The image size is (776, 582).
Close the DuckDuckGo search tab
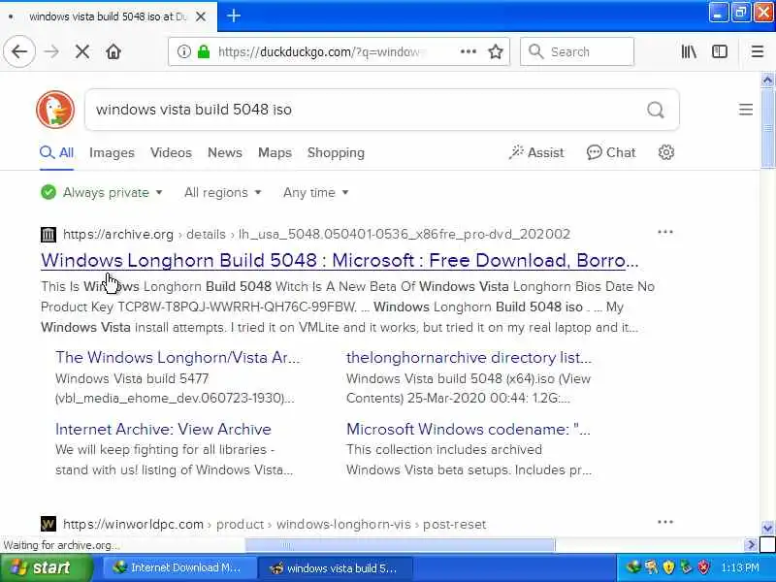201,16
